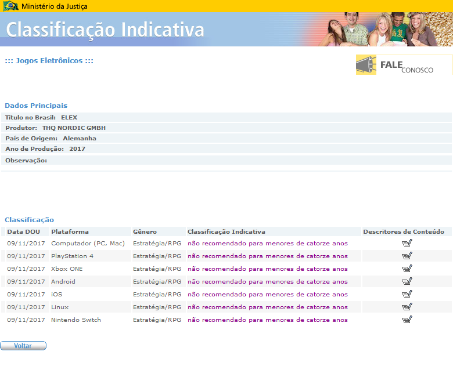
Task: Click the Fale Conosco megaphone banner
Action: 404,65
